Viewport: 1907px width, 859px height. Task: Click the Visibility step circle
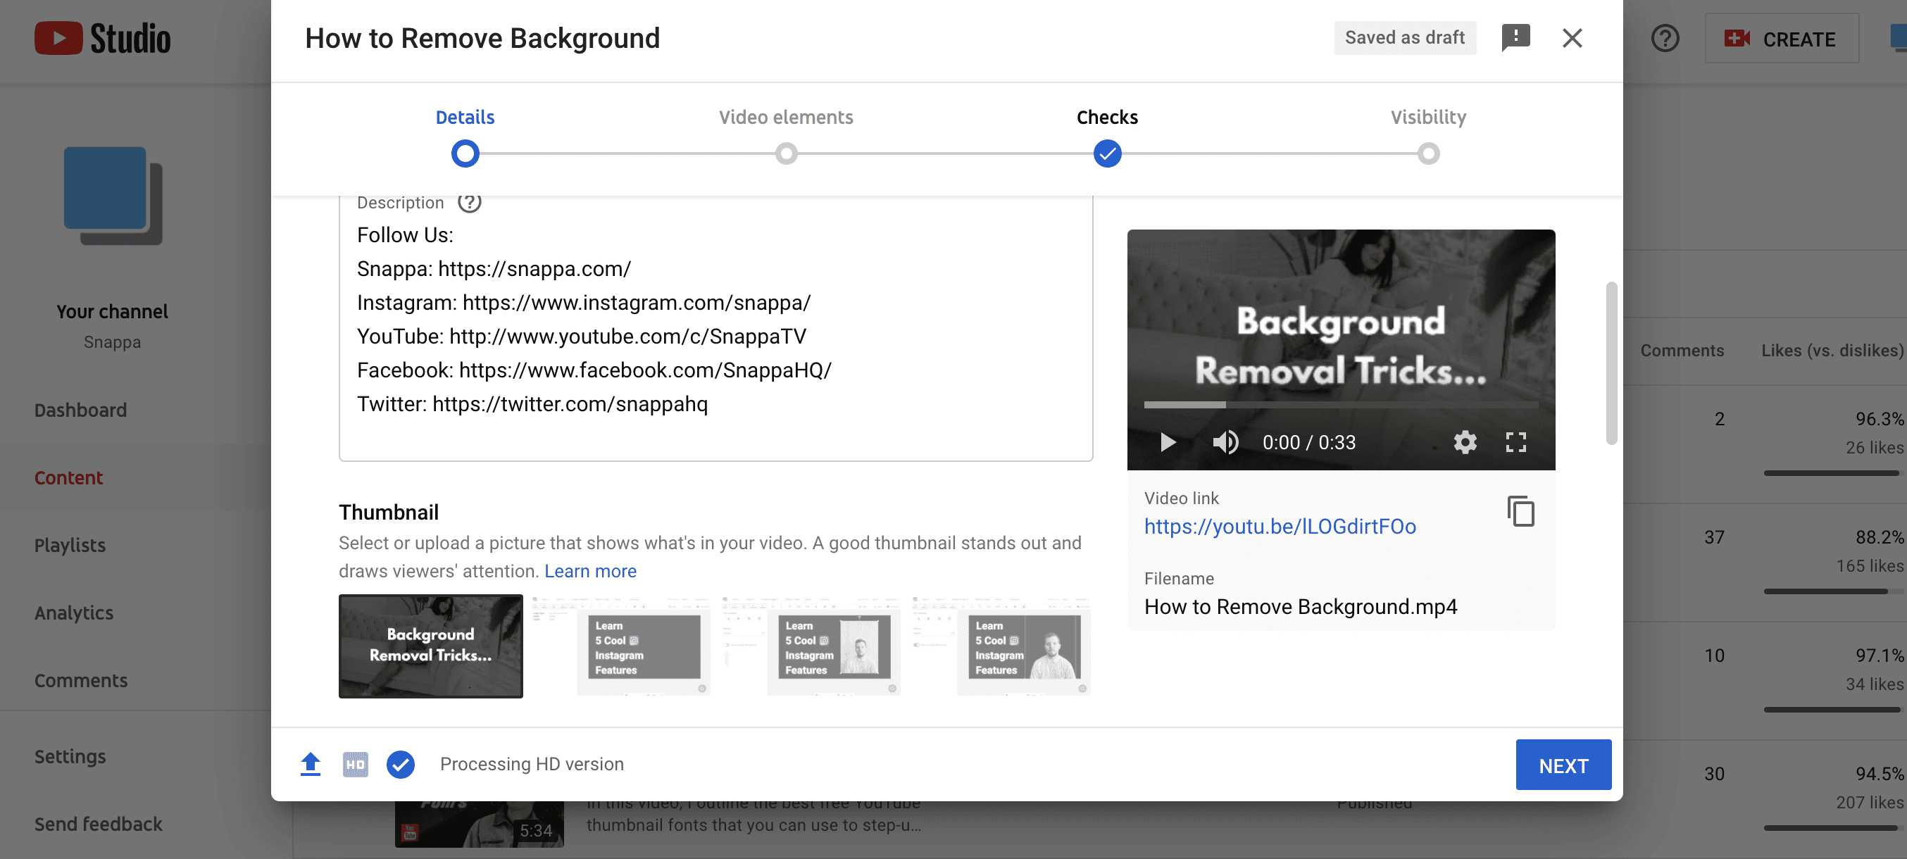click(x=1428, y=154)
